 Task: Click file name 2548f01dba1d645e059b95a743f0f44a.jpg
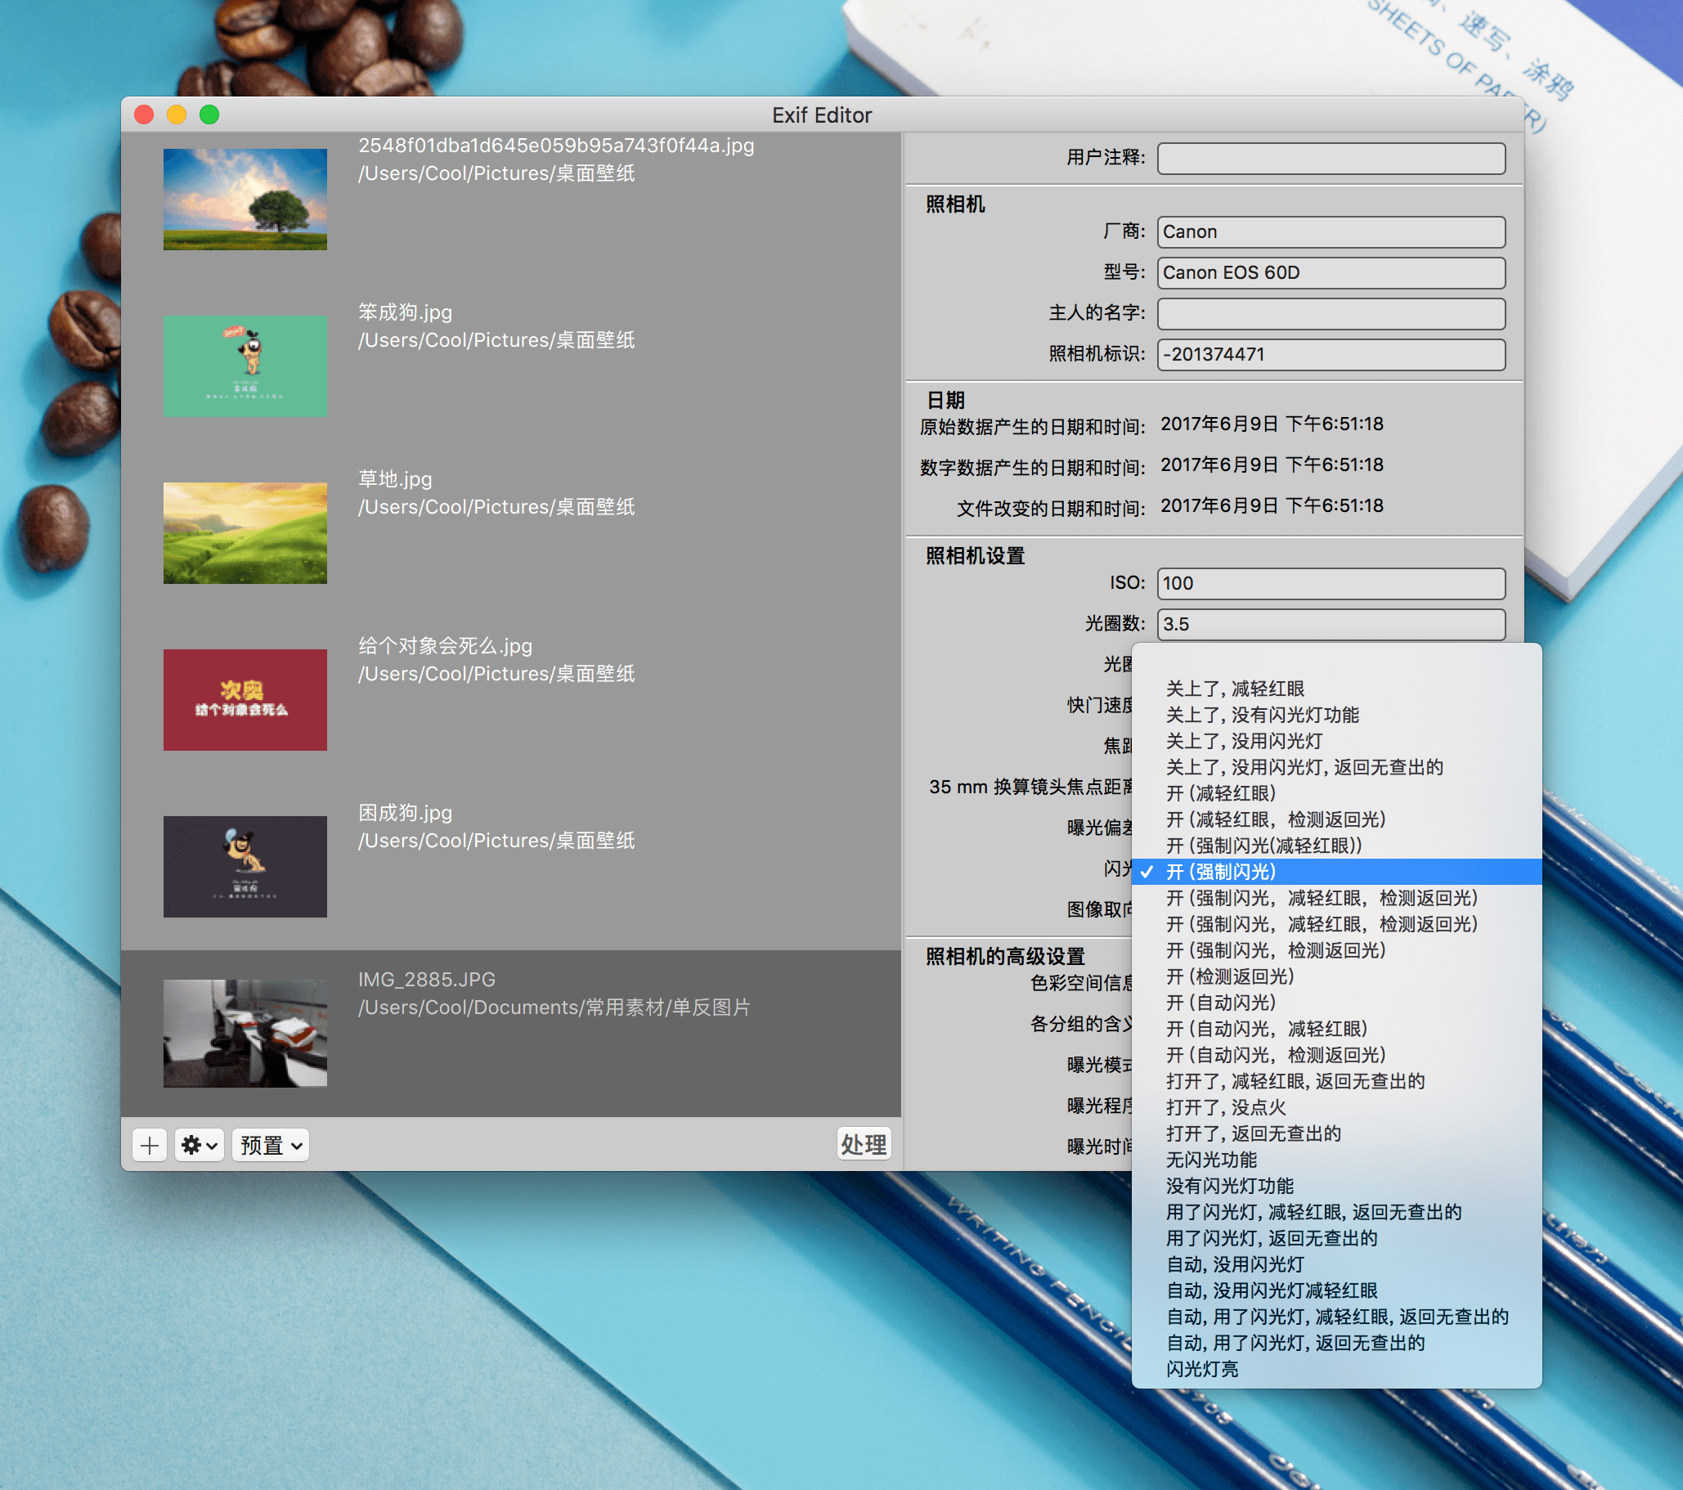[556, 145]
